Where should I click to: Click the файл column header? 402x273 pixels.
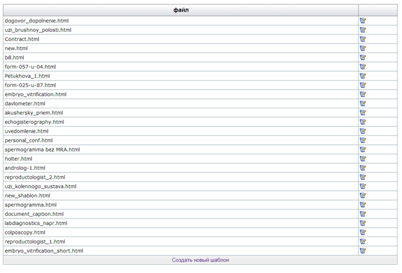click(181, 10)
